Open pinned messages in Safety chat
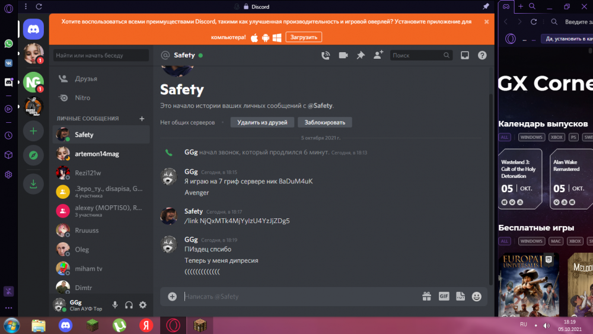This screenshot has width=593, height=334. coord(361,55)
